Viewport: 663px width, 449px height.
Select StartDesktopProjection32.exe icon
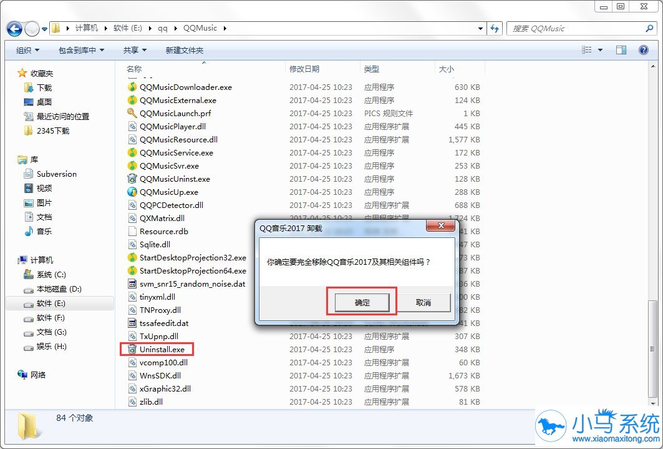pos(132,258)
